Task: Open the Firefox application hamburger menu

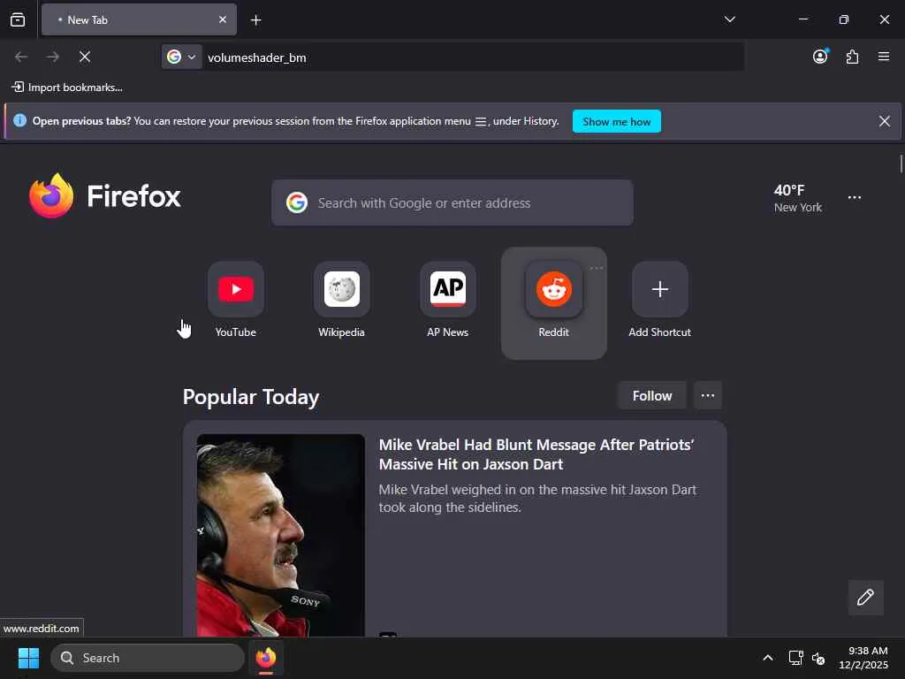Action: click(884, 57)
